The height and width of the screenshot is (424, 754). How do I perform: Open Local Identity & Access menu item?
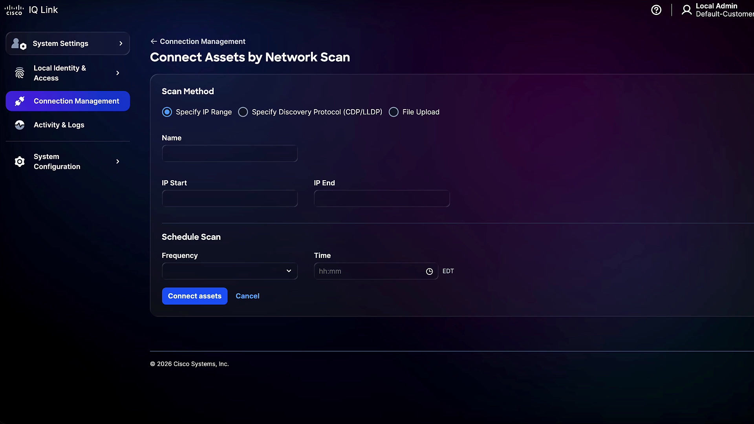tap(68, 73)
